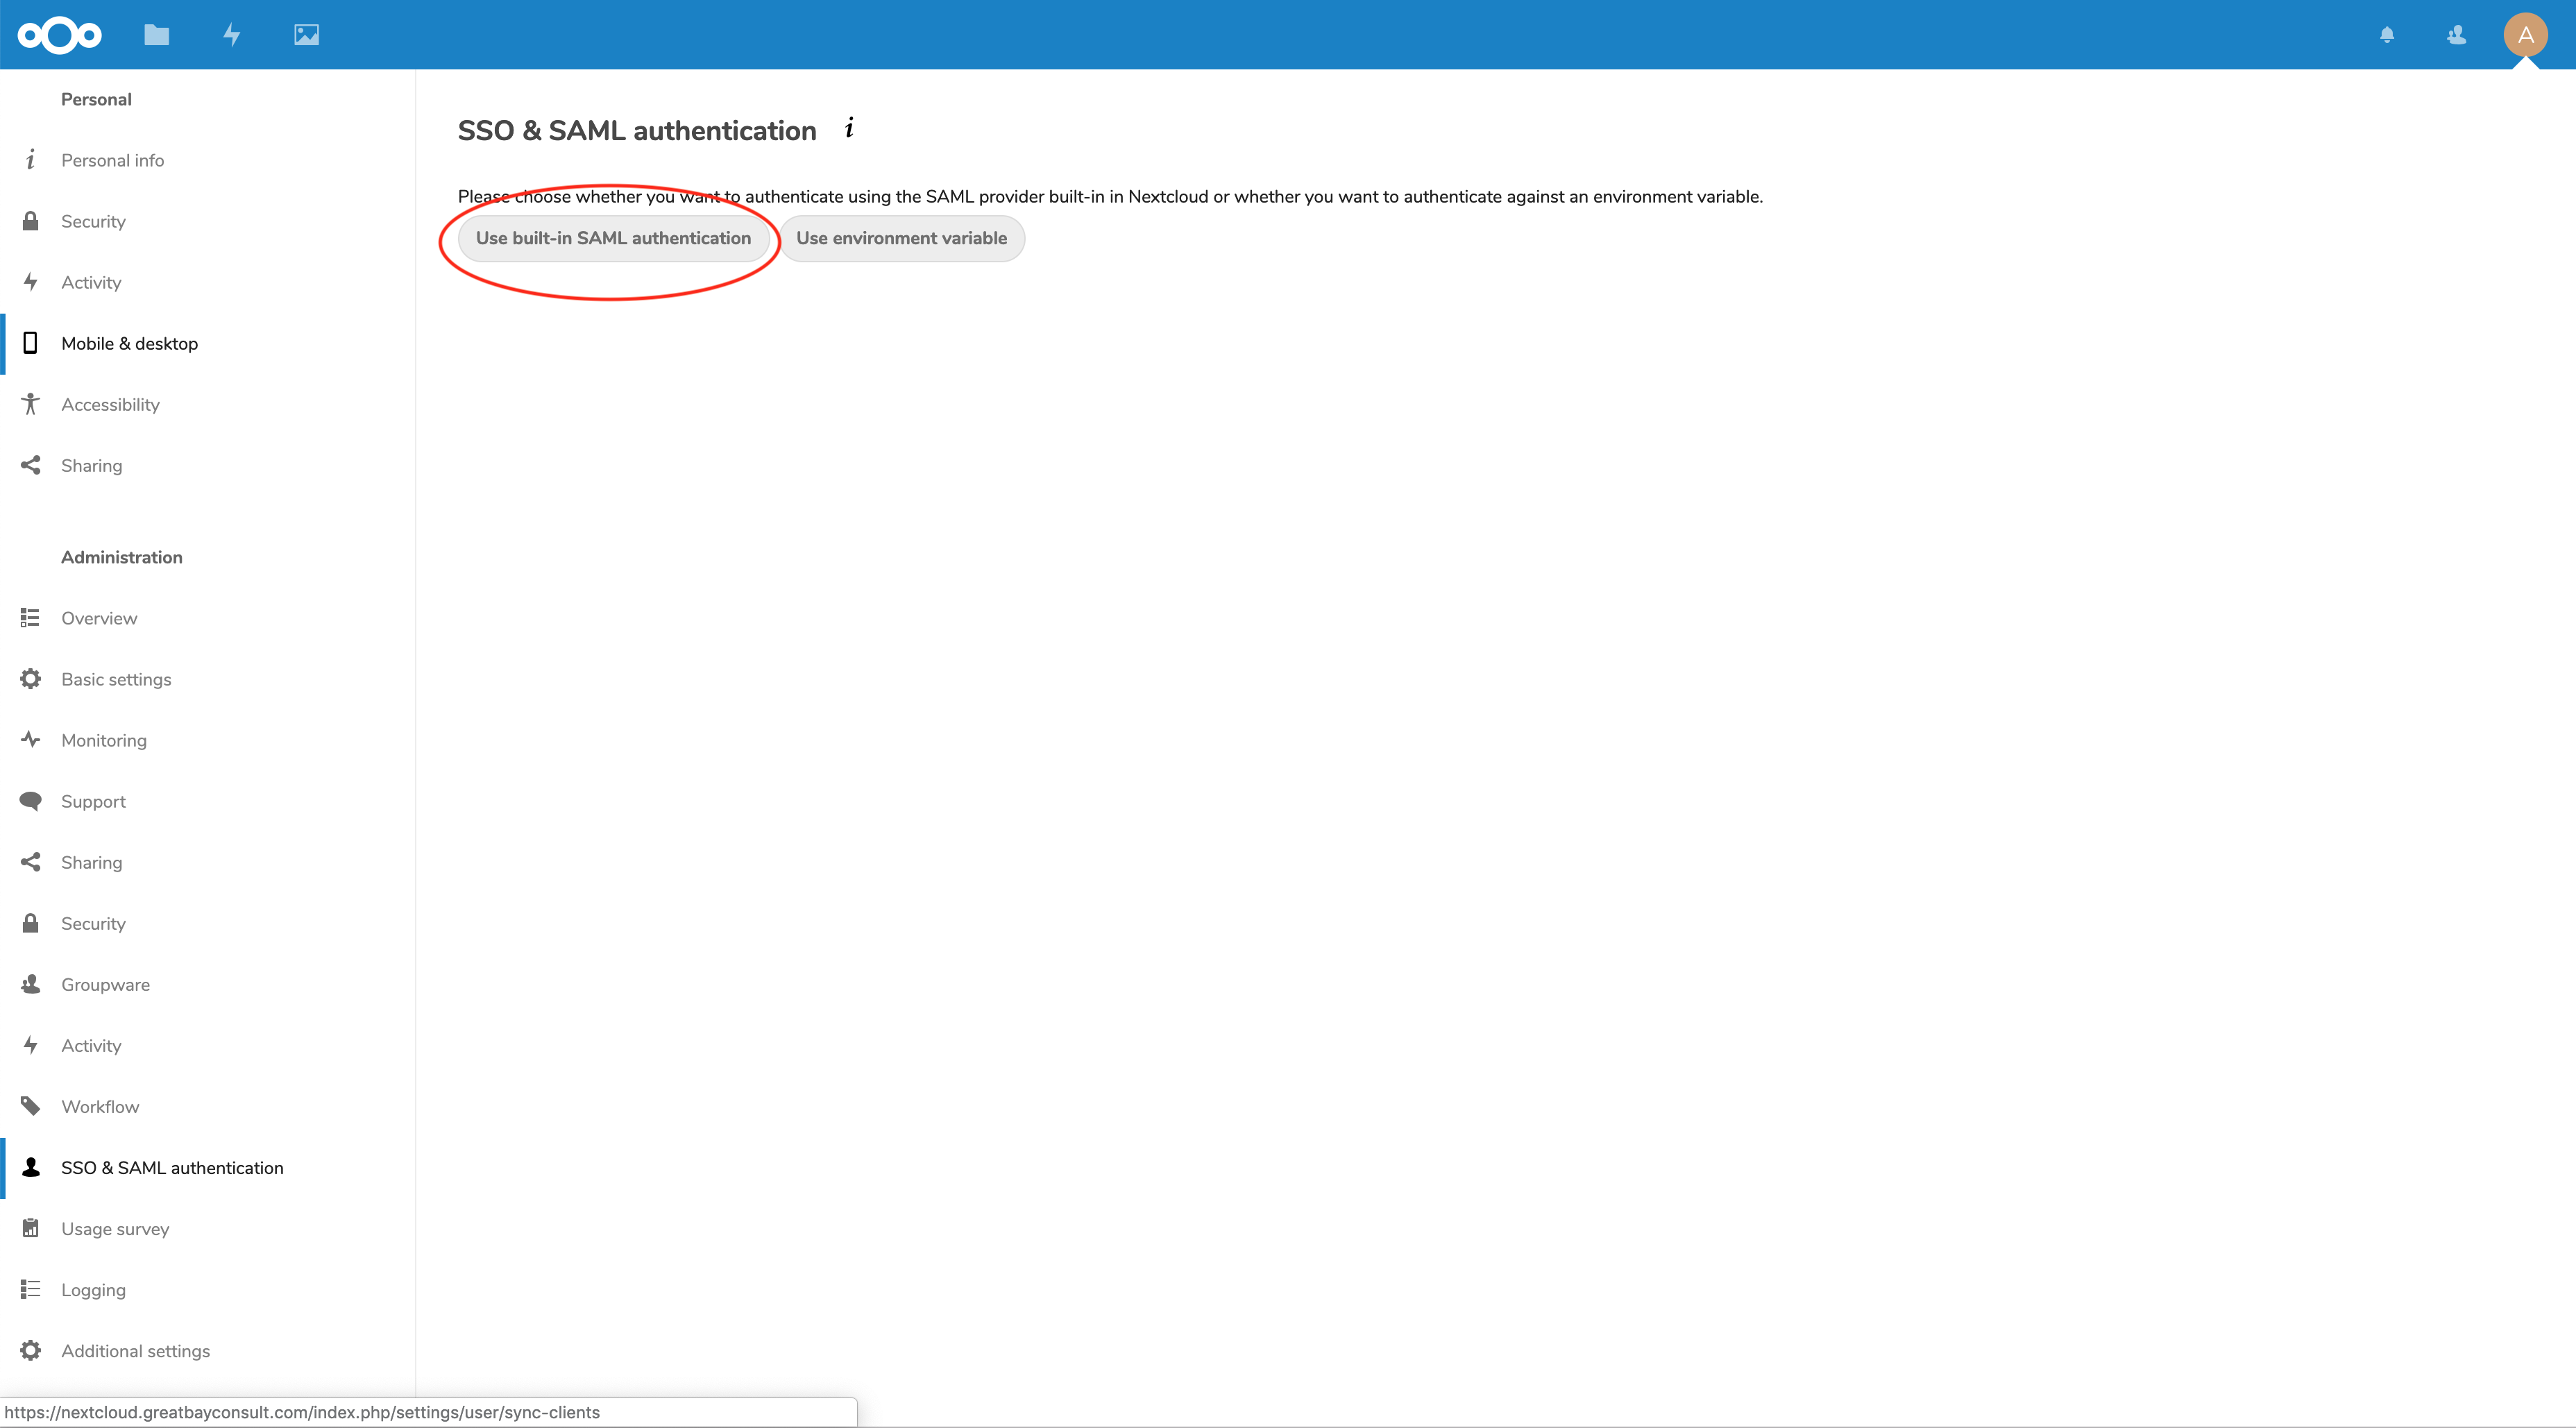Viewport: 2576px width, 1428px height.
Task: Click the Nextcloud home icon
Action: [x=60, y=33]
